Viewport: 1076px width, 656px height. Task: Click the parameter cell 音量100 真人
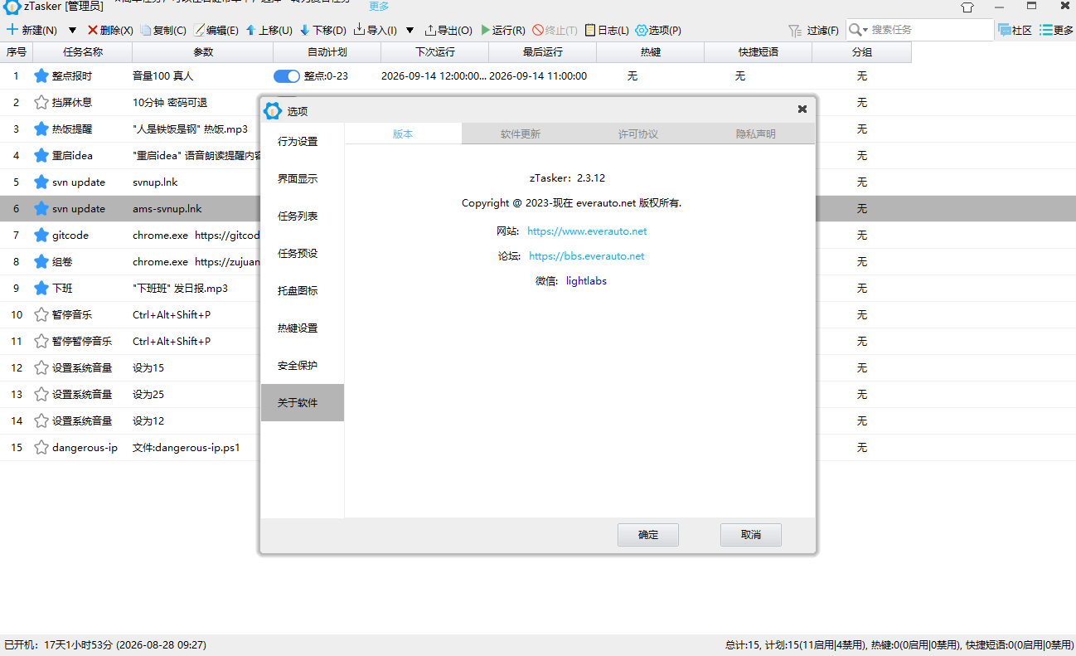[162, 75]
